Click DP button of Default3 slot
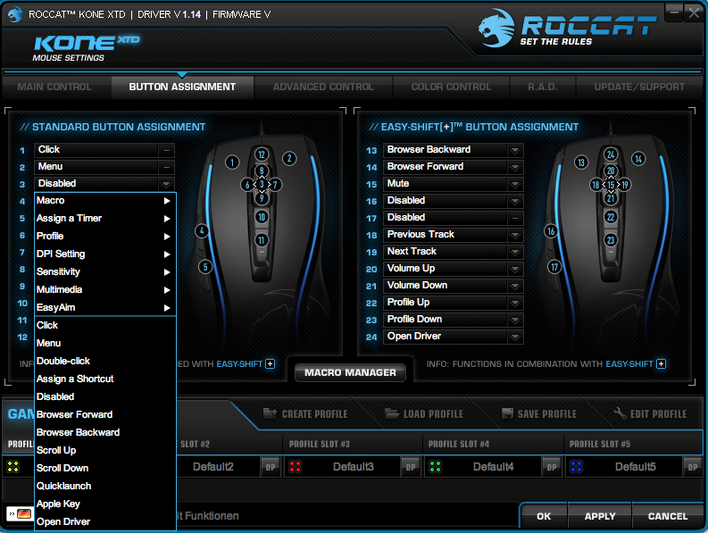Viewport: 708px width, 533px height. click(411, 467)
